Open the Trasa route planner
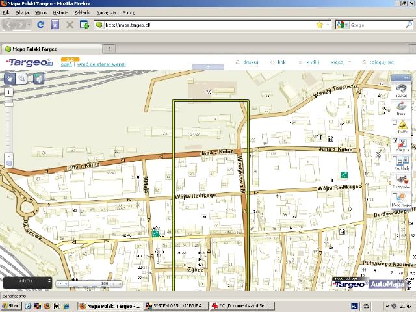 (401, 109)
